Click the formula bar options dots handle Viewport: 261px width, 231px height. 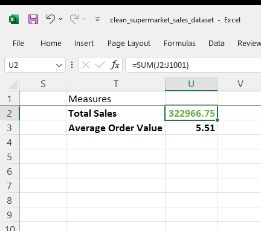click(72, 65)
